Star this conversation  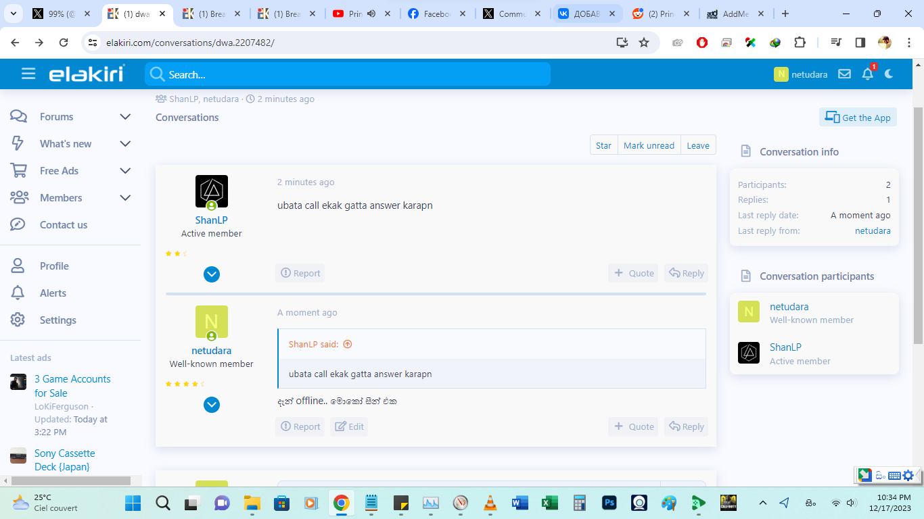tap(603, 145)
